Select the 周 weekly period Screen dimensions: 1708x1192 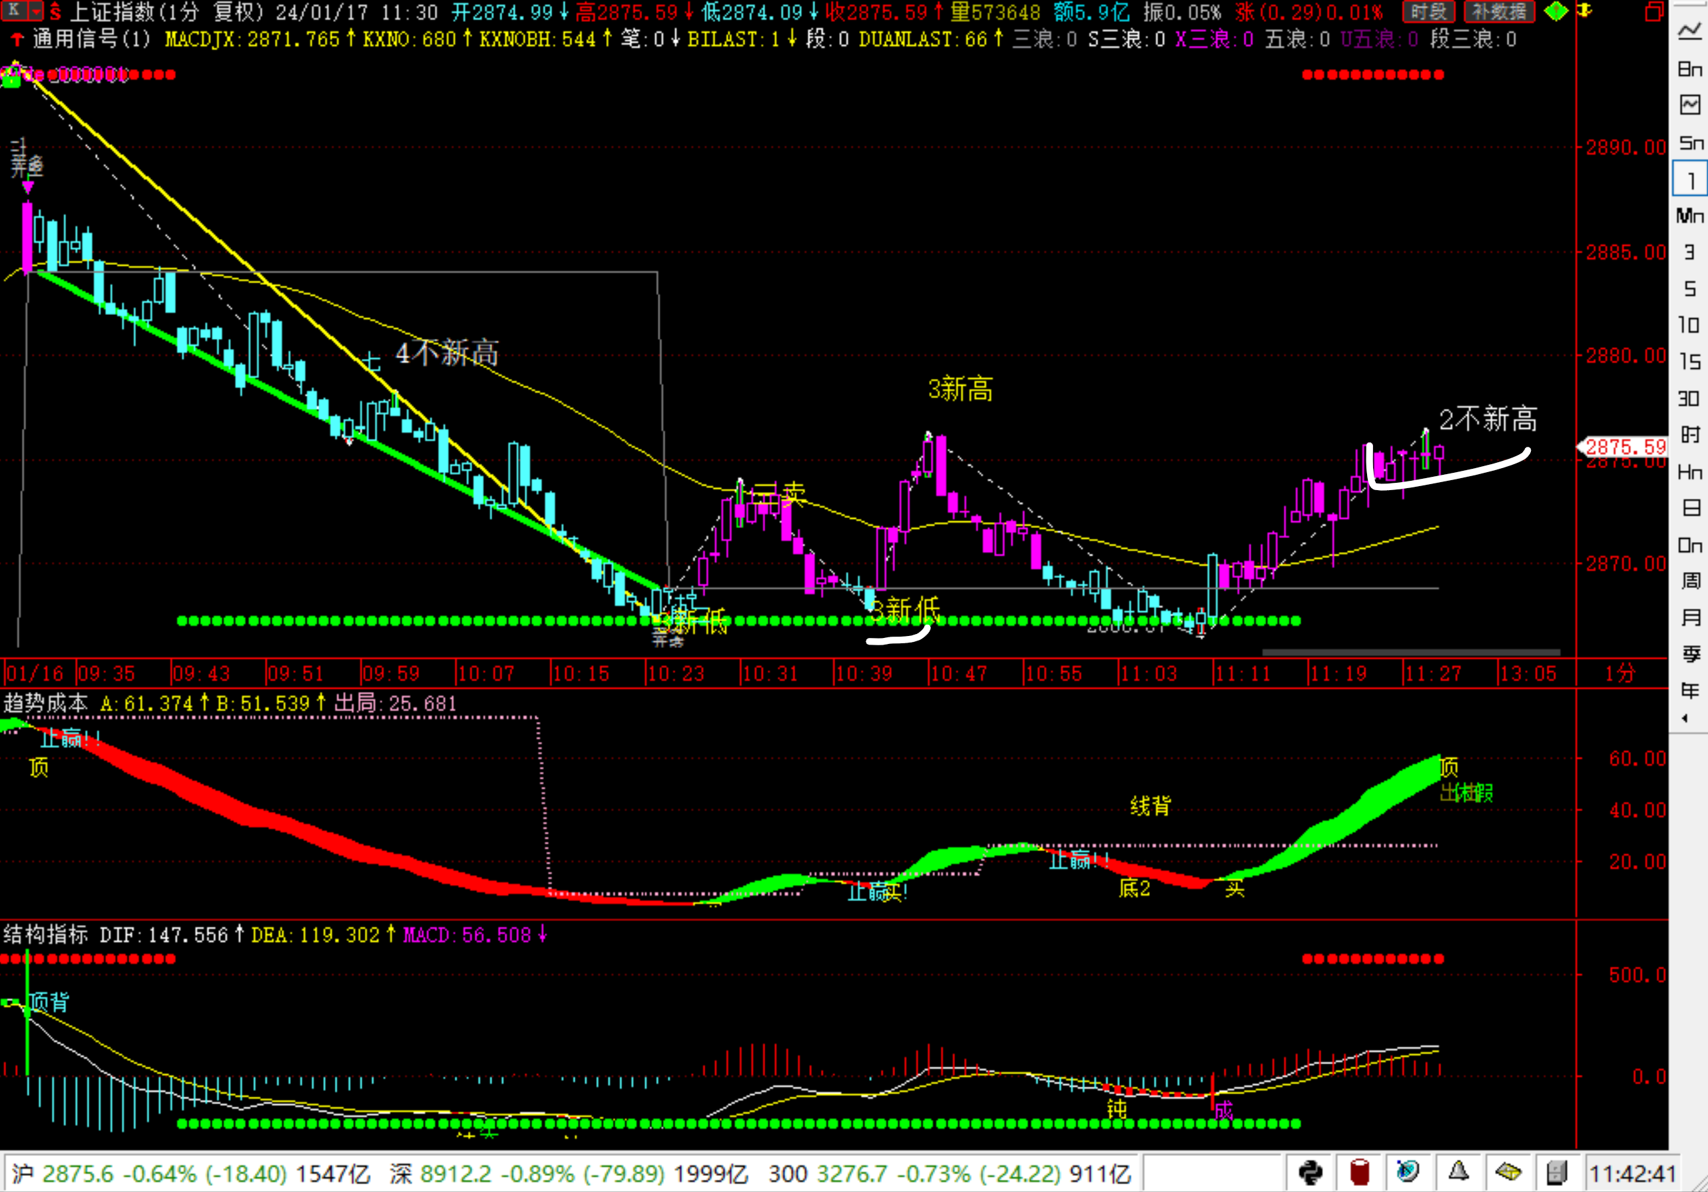tap(1690, 581)
